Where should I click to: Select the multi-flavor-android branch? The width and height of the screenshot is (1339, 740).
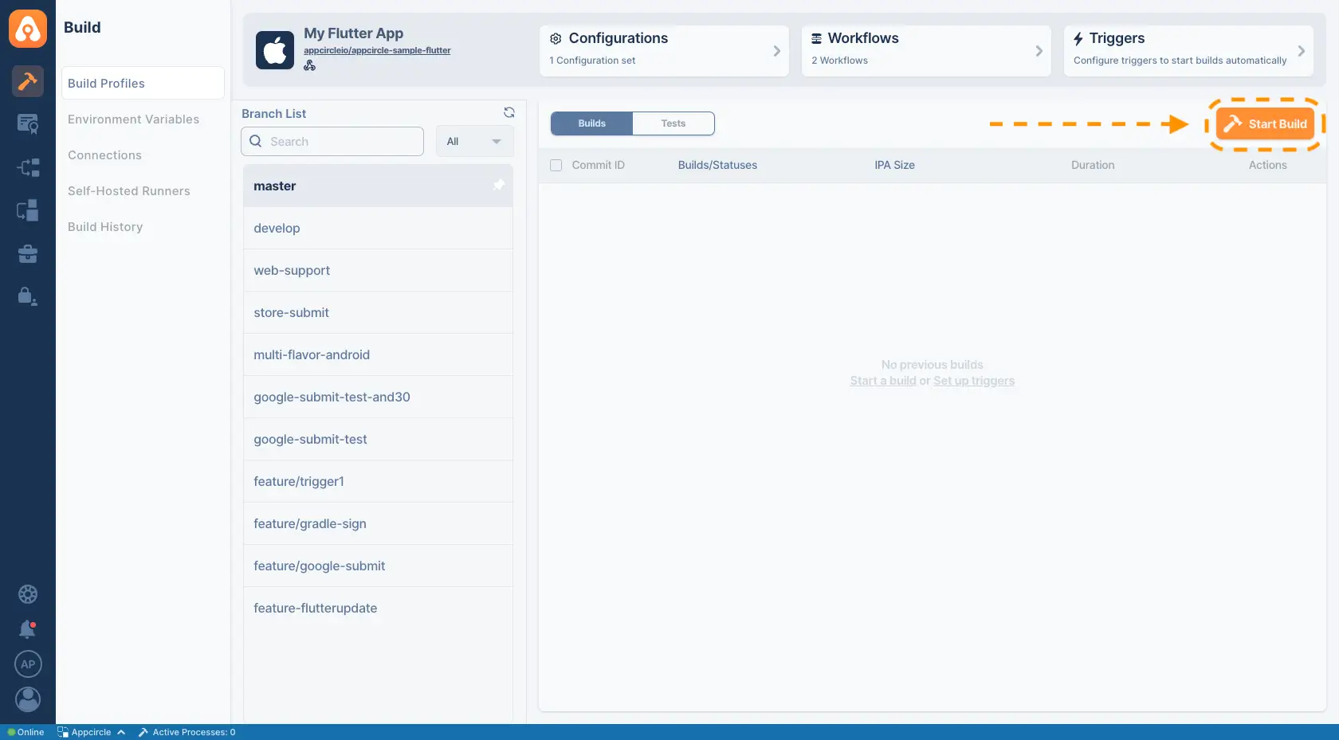(378, 354)
